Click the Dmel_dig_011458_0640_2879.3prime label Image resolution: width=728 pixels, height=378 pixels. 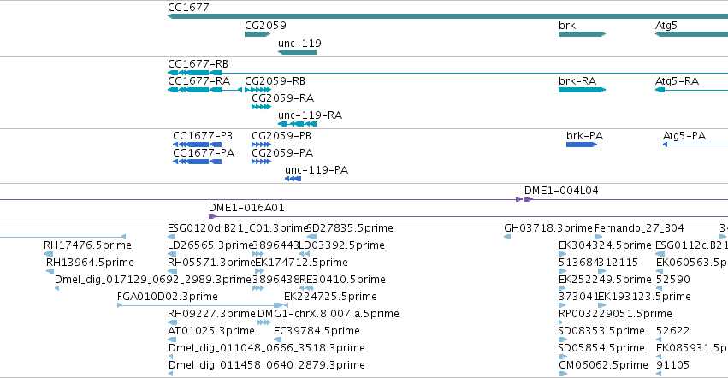(267, 365)
